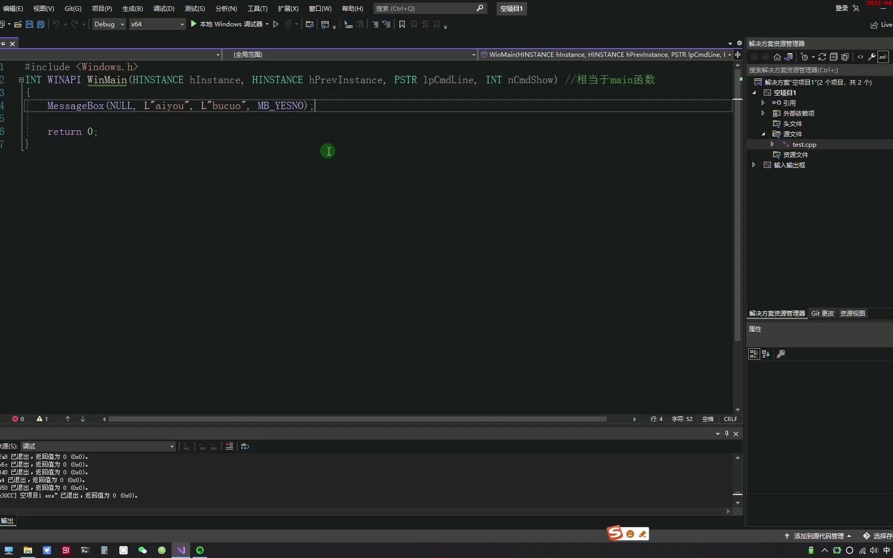Image resolution: width=893 pixels, height=558 pixels.
Task: Sort properties alphabetically in Properties panel
Action: pyautogui.click(x=766, y=354)
